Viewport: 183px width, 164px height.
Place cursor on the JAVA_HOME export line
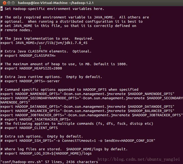click(x=44, y=43)
